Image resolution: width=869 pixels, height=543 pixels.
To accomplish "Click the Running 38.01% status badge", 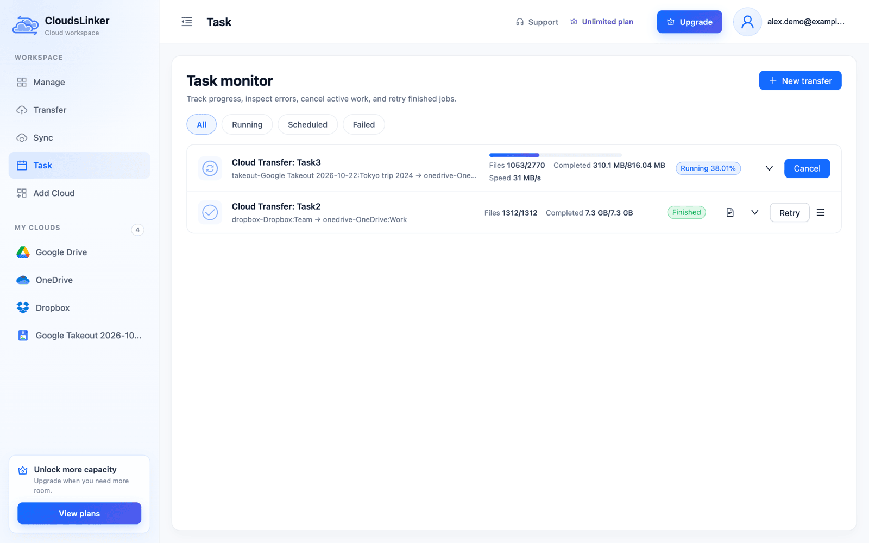I will pos(708,168).
